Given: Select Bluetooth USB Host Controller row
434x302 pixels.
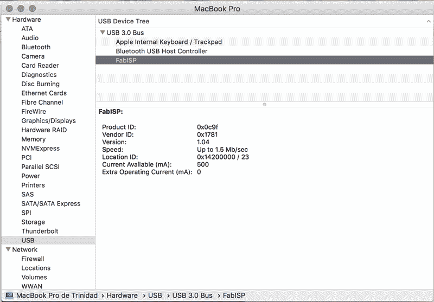Looking at the screenshot, I should [x=265, y=51].
